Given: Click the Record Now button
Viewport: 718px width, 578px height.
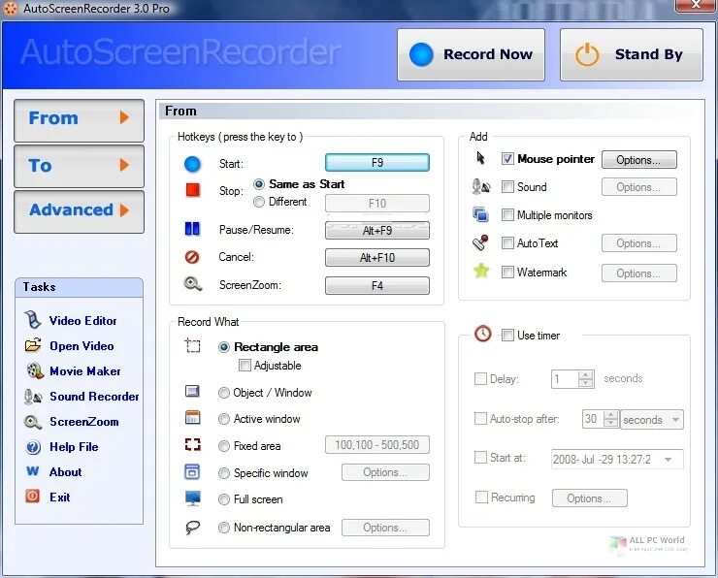Looking at the screenshot, I should 471,54.
